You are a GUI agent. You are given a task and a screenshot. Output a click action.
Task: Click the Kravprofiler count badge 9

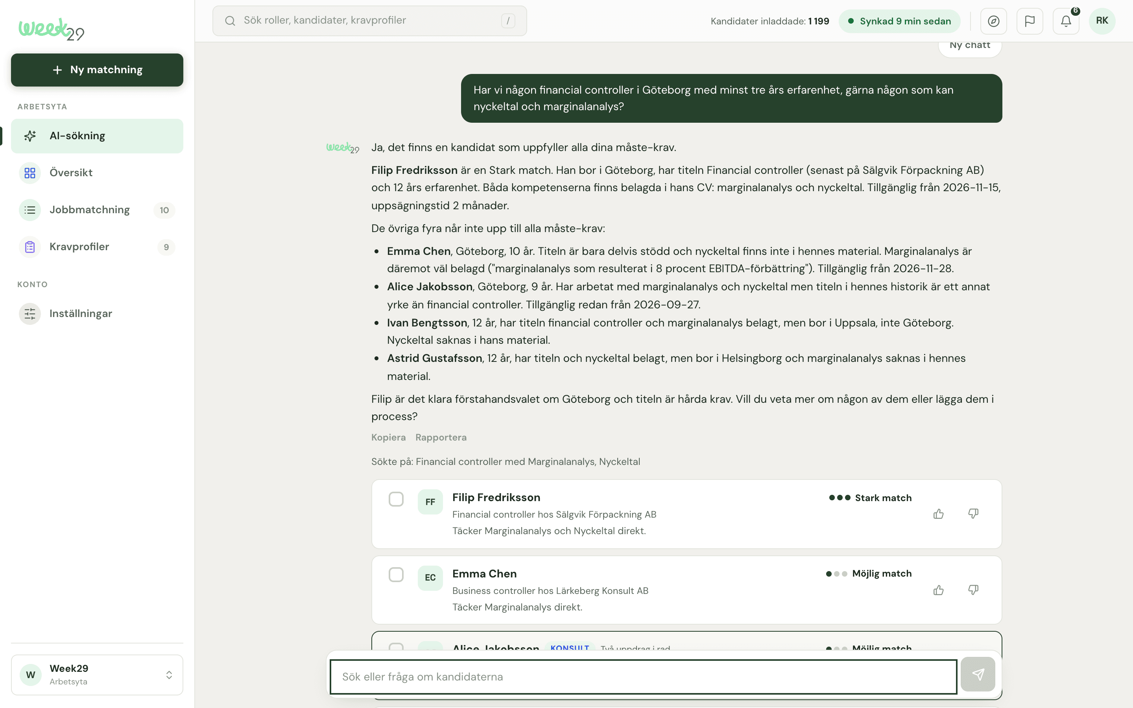[166, 247]
